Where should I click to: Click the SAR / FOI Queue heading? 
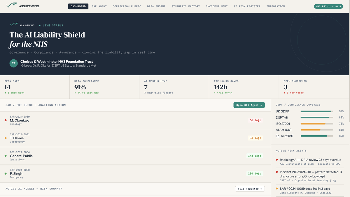click(36, 105)
